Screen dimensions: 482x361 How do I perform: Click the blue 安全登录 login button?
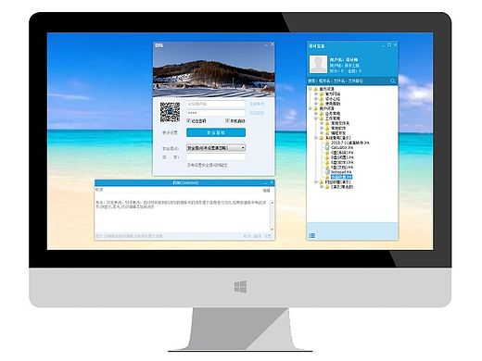coord(216,132)
